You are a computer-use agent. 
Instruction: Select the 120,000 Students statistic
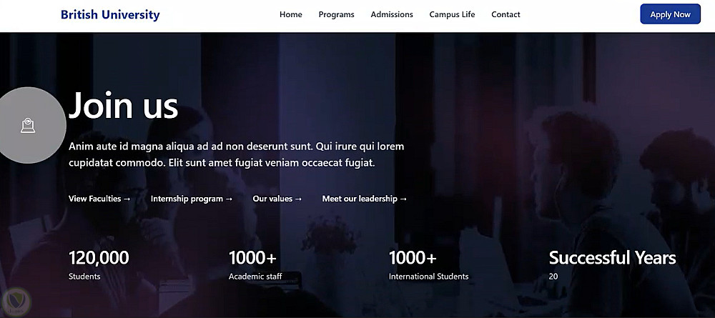pyautogui.click(x=99, y=264)
